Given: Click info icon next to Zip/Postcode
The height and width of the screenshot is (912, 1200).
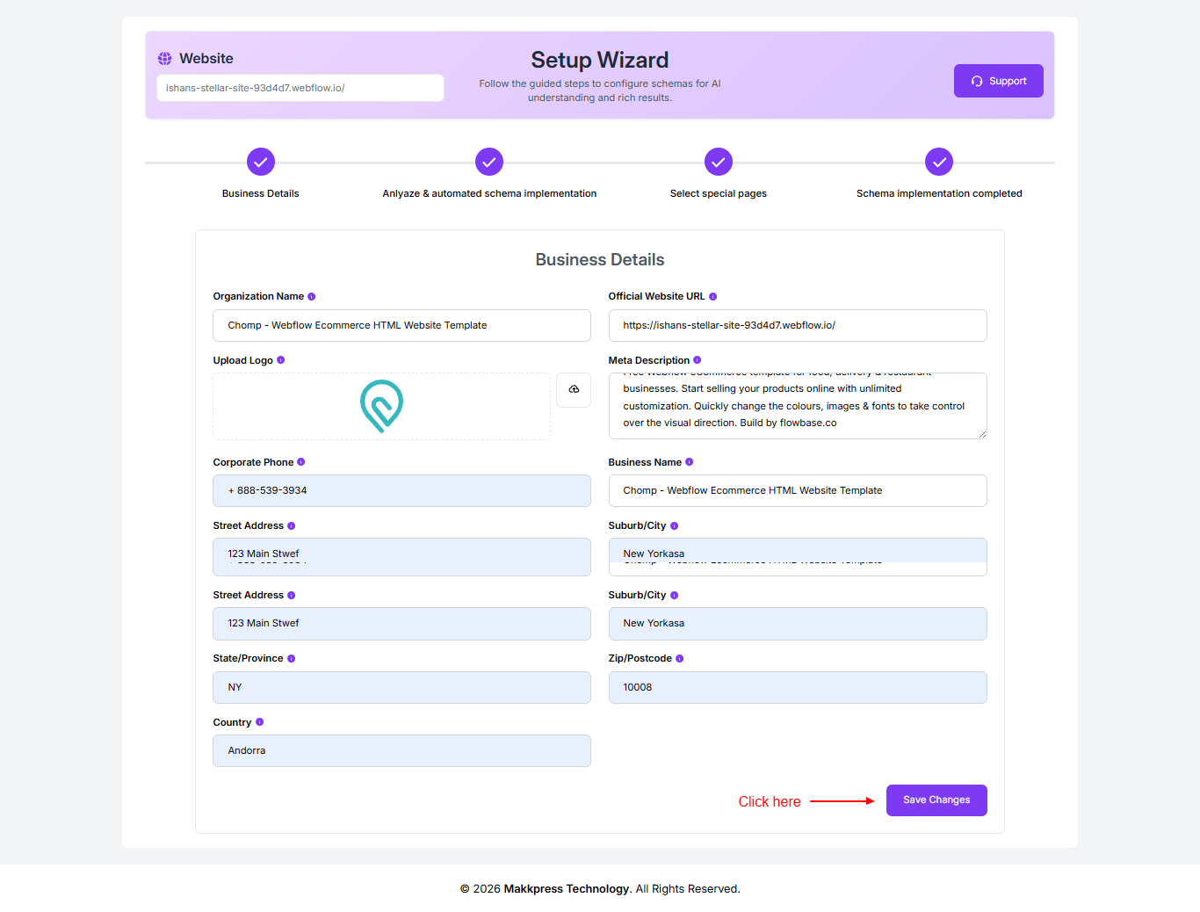Looking at the screenshot, I should pos(680,659).
